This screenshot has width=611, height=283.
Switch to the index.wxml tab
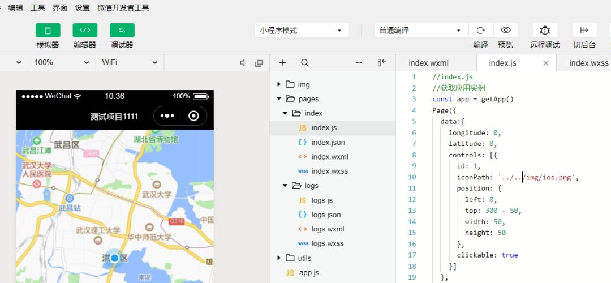429,63
